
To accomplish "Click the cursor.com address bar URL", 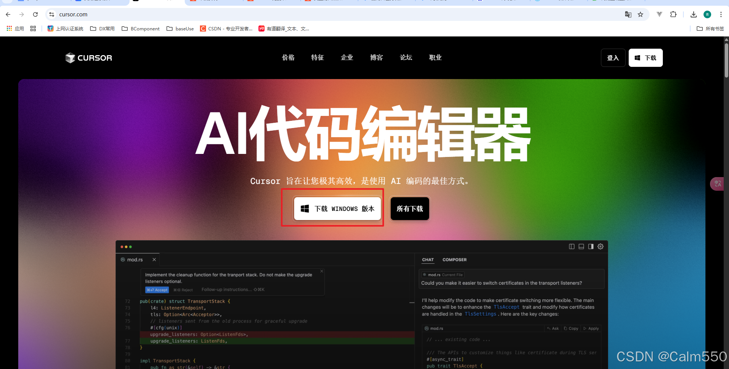I will coord(73,14).
